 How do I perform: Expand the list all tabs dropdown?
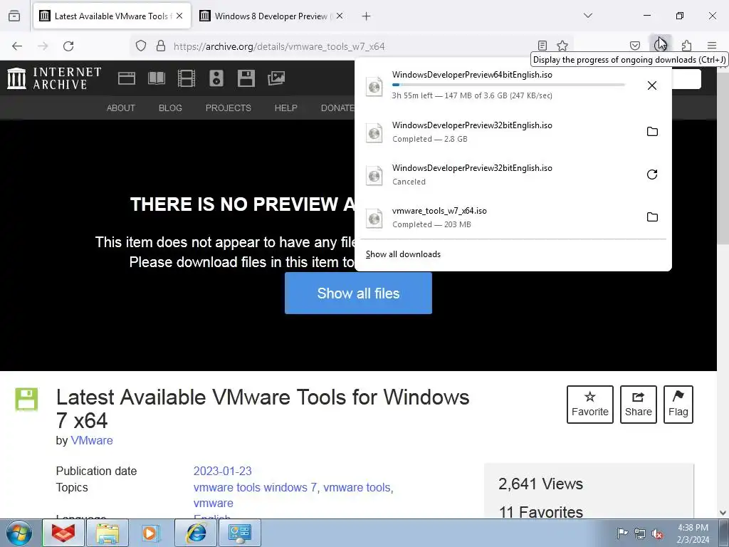[588, 16]
